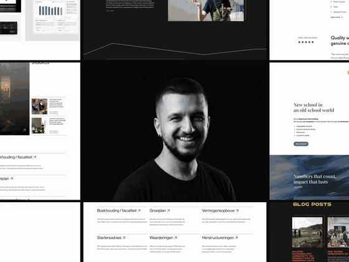349x262 pixels.
Task: Click the arrow icon after the cut-off 'eiplan' heading
Action: coord(12,178)
